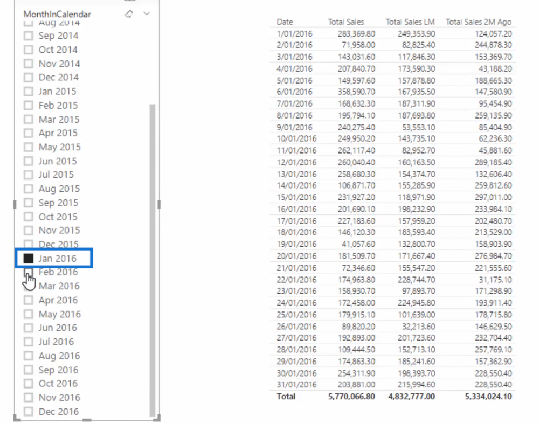Select the 53,553.10 Total Sales LM value
Screen dimensions: 540x423
pyautogui.click(x=418, y=128)
